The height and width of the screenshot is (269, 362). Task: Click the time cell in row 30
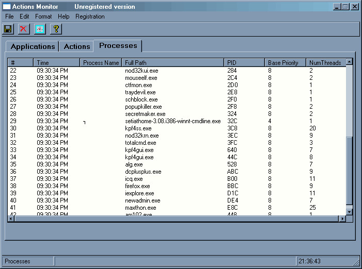52,128
